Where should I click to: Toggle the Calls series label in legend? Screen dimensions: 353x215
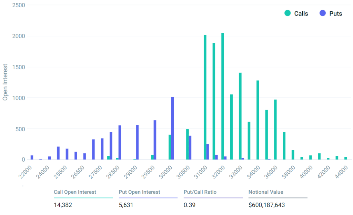pyautogui.click(x=301, y=14)
